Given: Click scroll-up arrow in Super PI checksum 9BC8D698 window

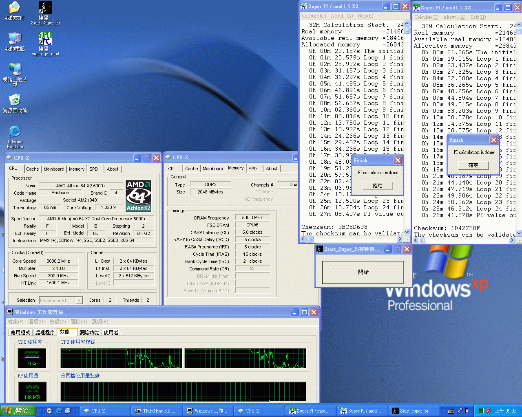Looking at the screenshot, I should click(x=407, y=24).
